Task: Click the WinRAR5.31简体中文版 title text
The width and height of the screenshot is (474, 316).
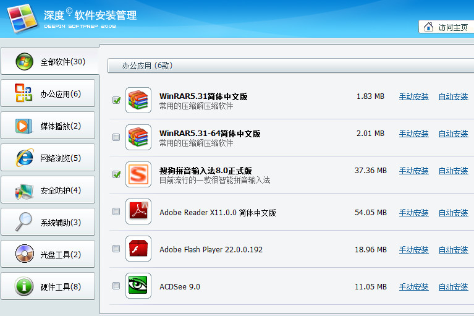Action: pos(203,96)
